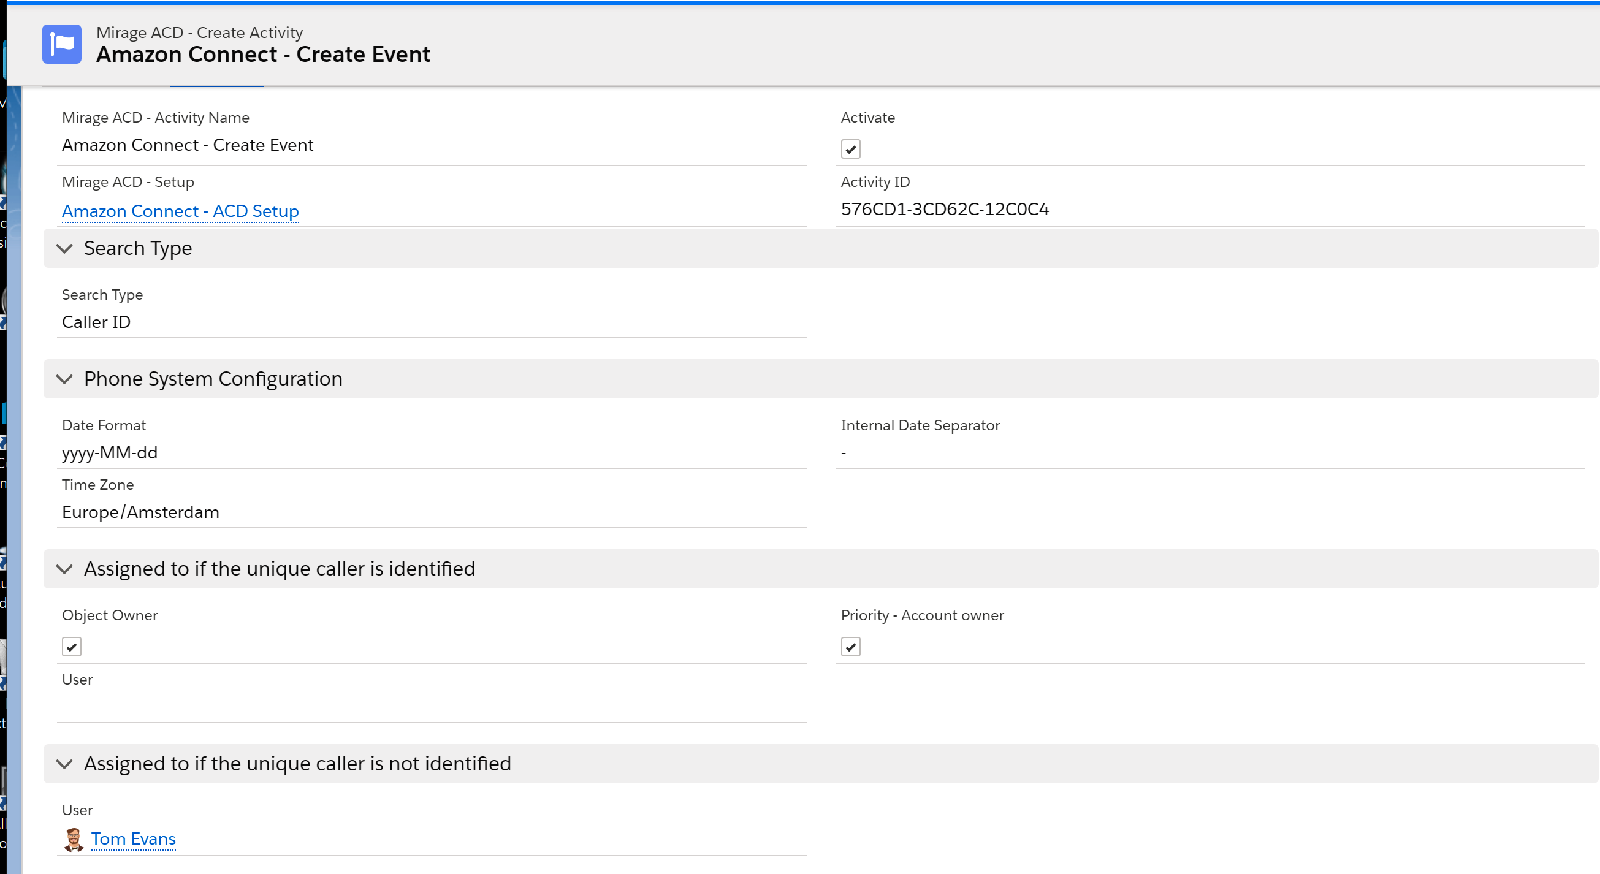The height and width of the screenshot is (874, 1600).
Task: Collapse the Search Type section
Action: [x=64, y=248]
